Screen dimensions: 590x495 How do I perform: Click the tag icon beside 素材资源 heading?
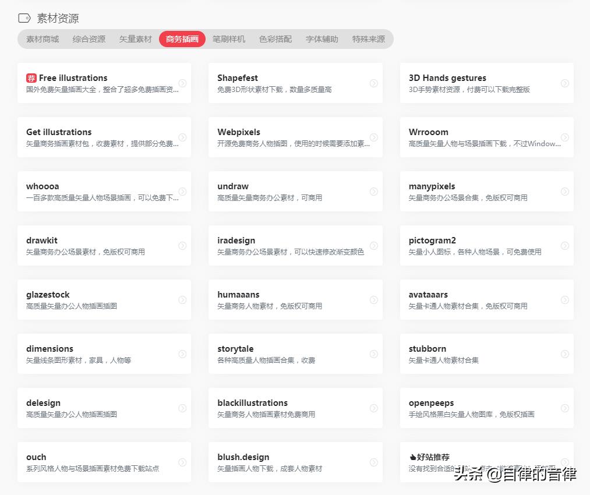(23, 18)
